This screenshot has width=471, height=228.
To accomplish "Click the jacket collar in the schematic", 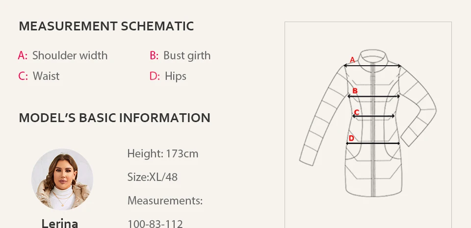I will (x=372, y=56).
